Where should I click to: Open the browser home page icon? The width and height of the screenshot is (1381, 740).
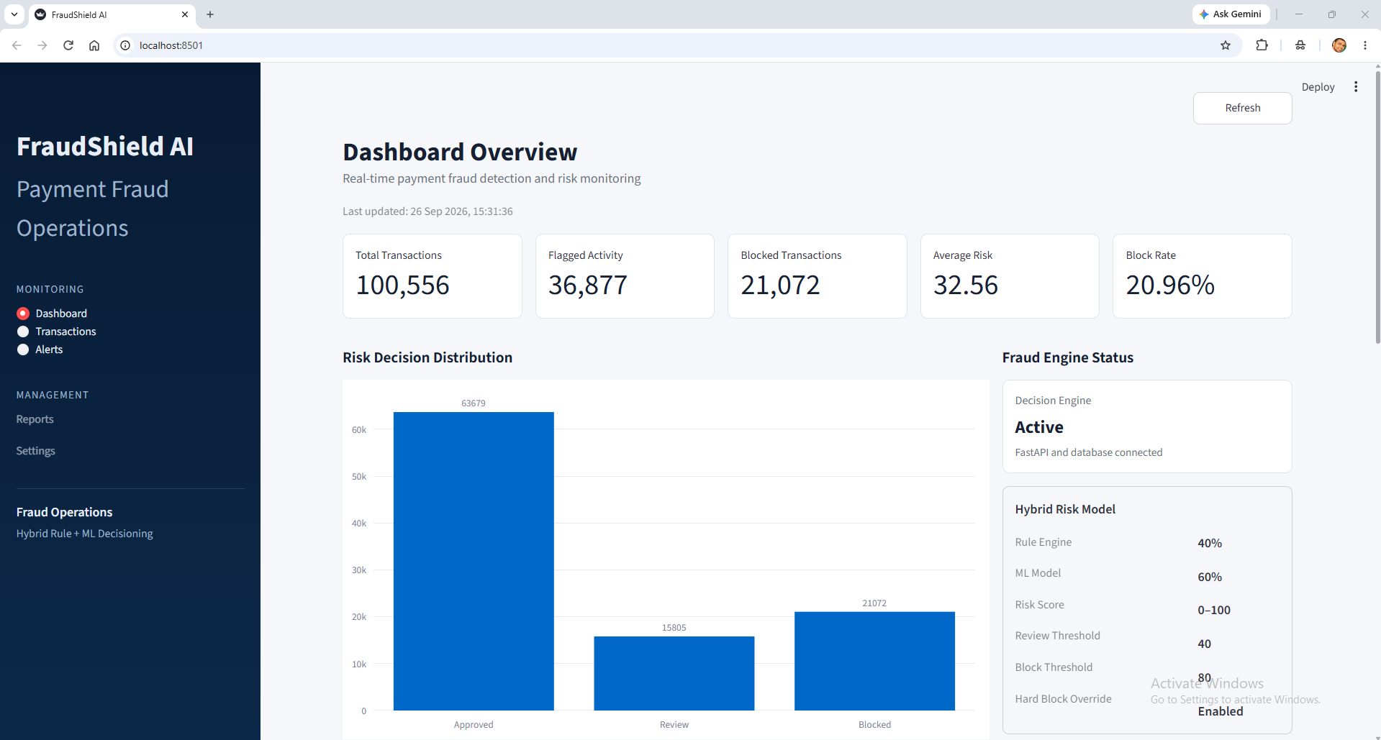94,45
